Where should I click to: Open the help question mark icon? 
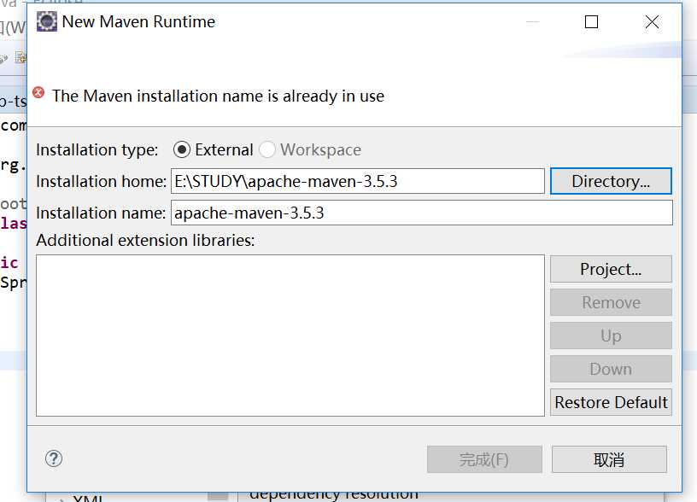coord(54,458)
